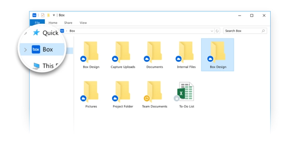The width and height of the screenshot is (297, 167).
Task: Select the Internal Files folder icon
Action: tap(186, 52)
